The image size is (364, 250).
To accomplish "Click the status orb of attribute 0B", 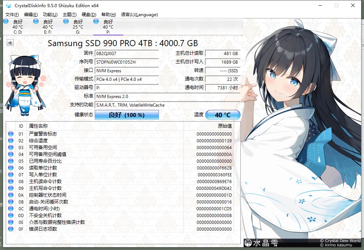I will 11,202.
